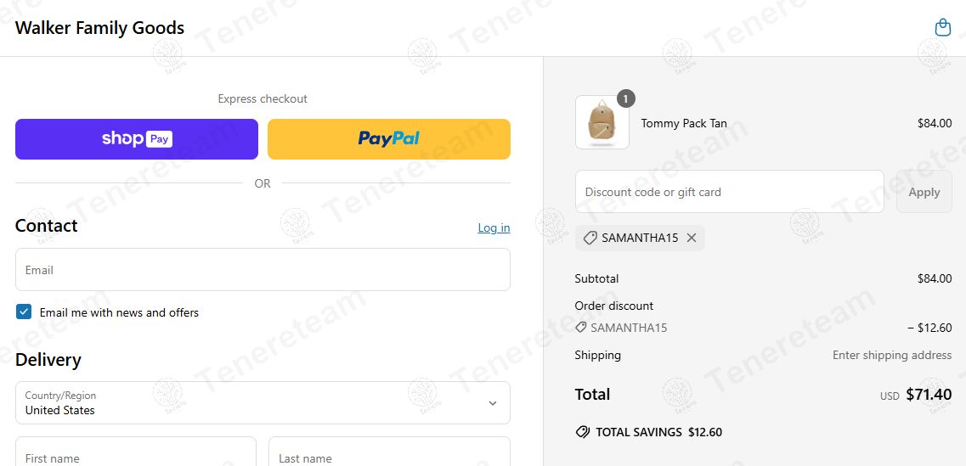966x466 pixels.
Task: Click the tag icon on SAMANTHA15 chip
Action: click(x=590, y=239)
